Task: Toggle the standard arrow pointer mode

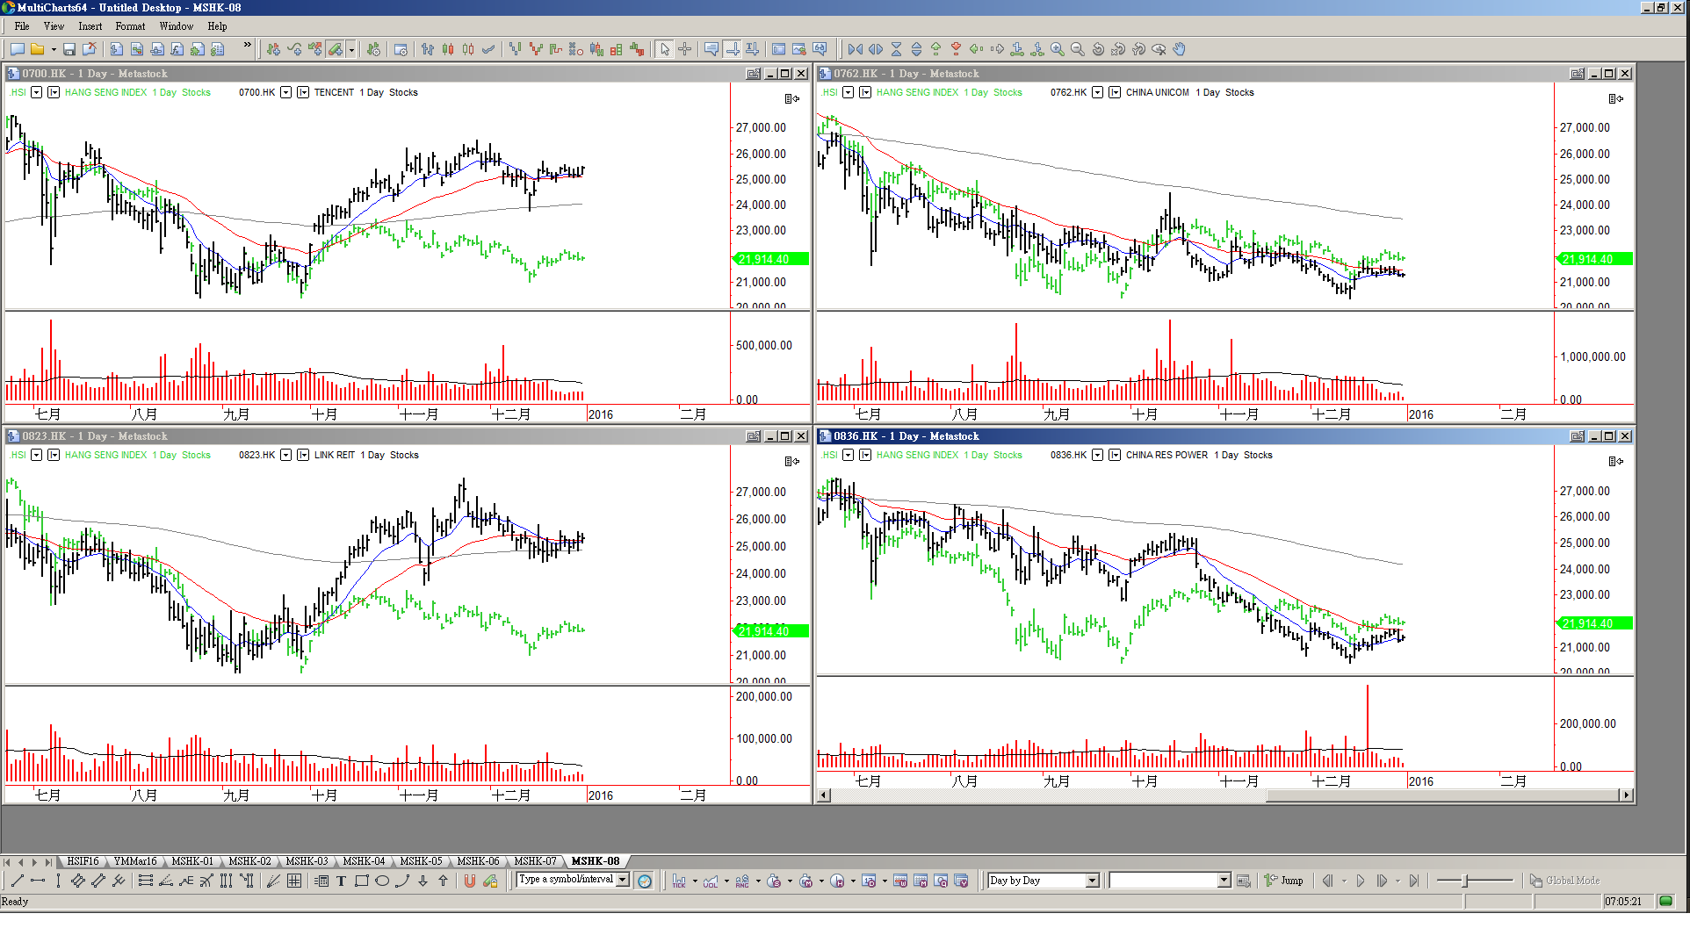Action: [x=665, y=49]
